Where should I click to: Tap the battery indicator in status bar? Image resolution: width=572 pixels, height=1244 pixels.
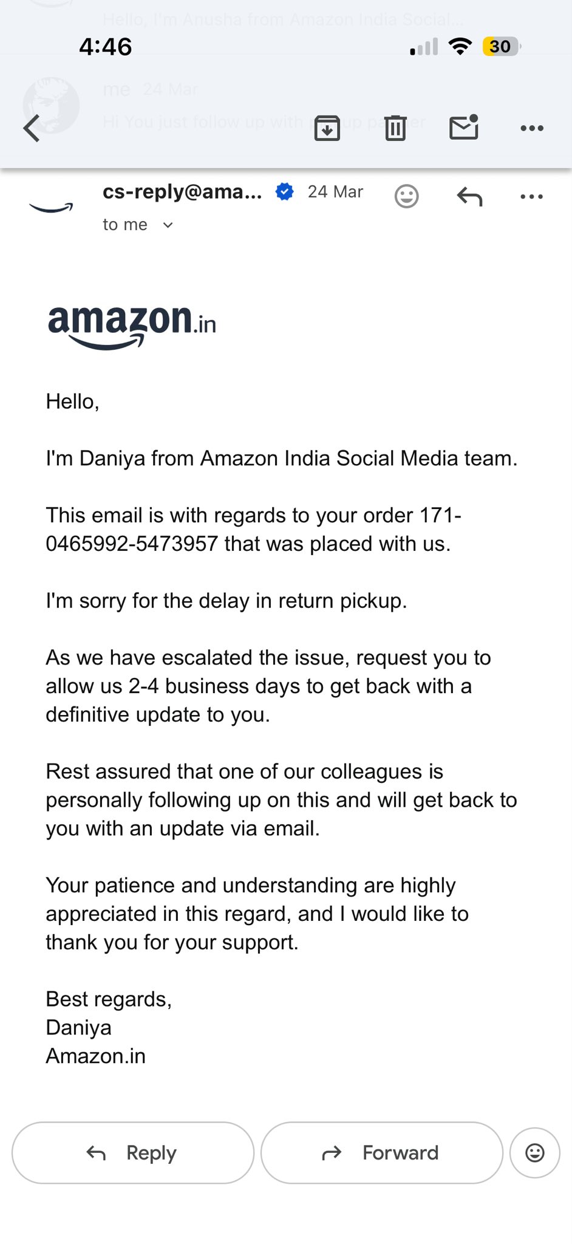click(501, 47)
